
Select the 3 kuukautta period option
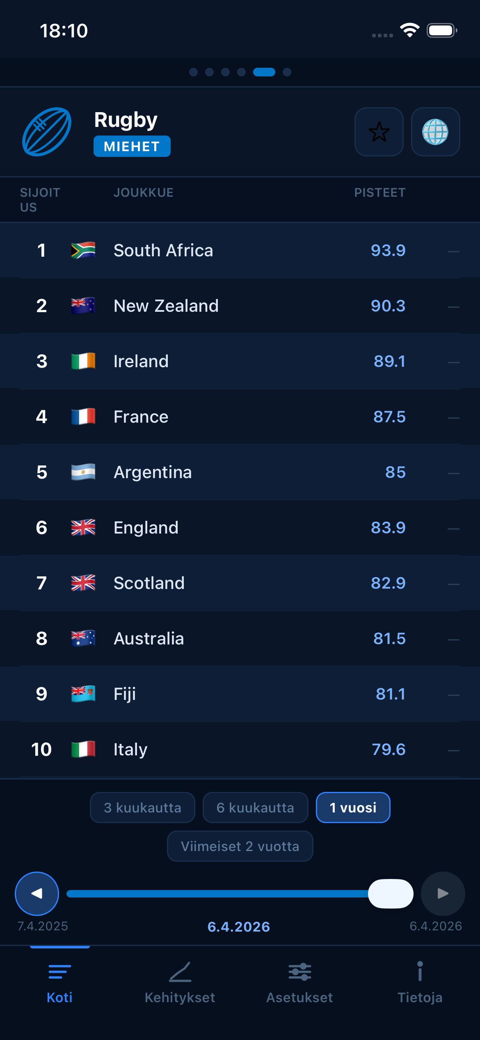pos(142,807)
